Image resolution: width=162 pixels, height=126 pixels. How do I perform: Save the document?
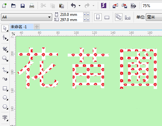coord(23,6)
